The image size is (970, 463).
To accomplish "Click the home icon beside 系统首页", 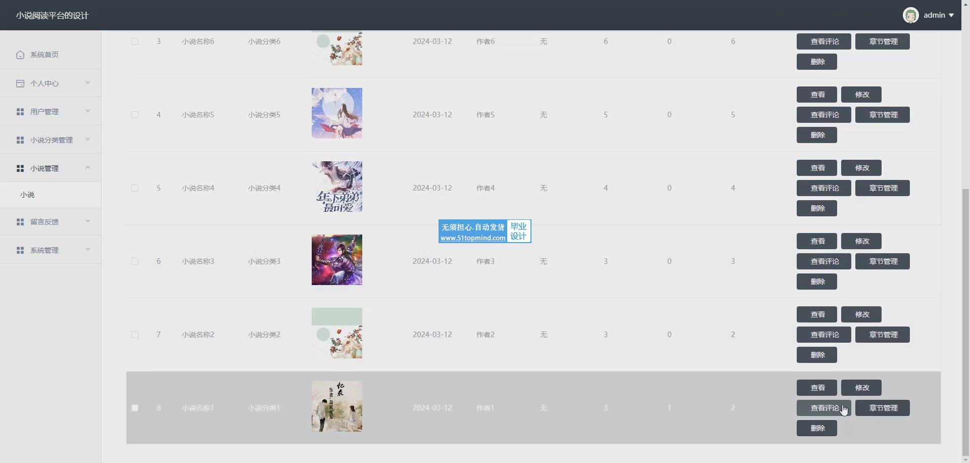I will pyautogui.click(x=20, y=55).
